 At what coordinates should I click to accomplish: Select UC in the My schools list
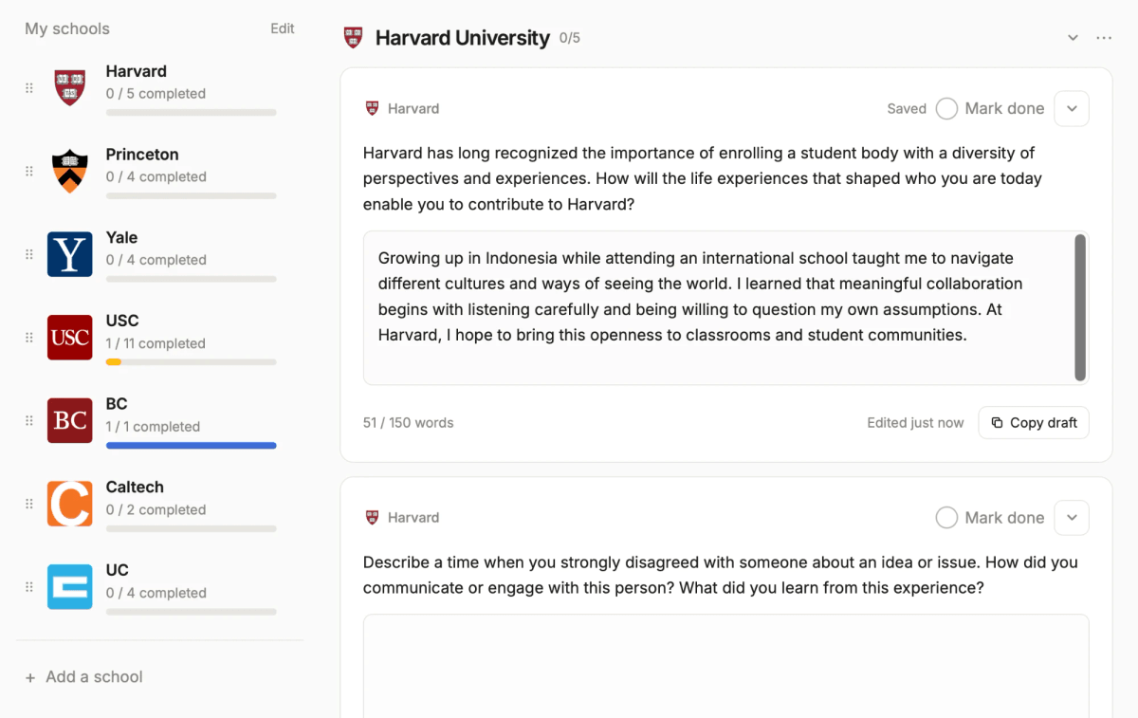[x=159, y=587]
